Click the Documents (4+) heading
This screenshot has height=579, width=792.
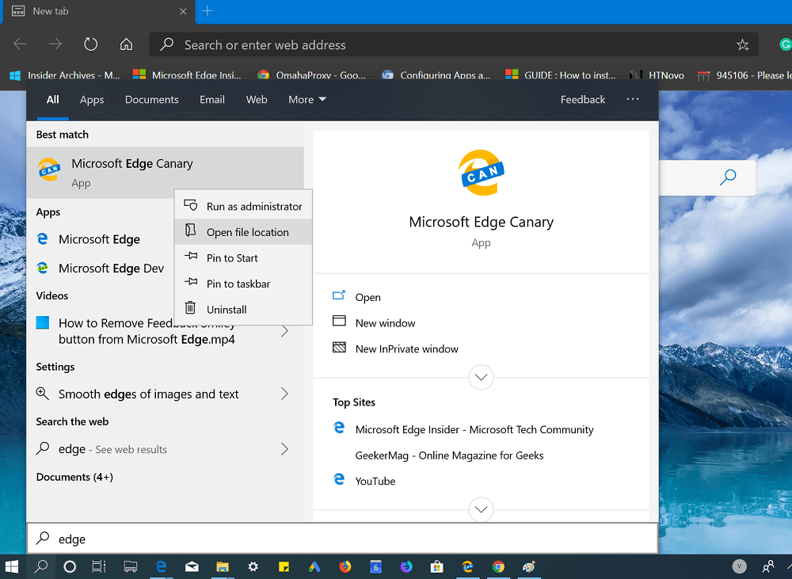click(74, 477)
